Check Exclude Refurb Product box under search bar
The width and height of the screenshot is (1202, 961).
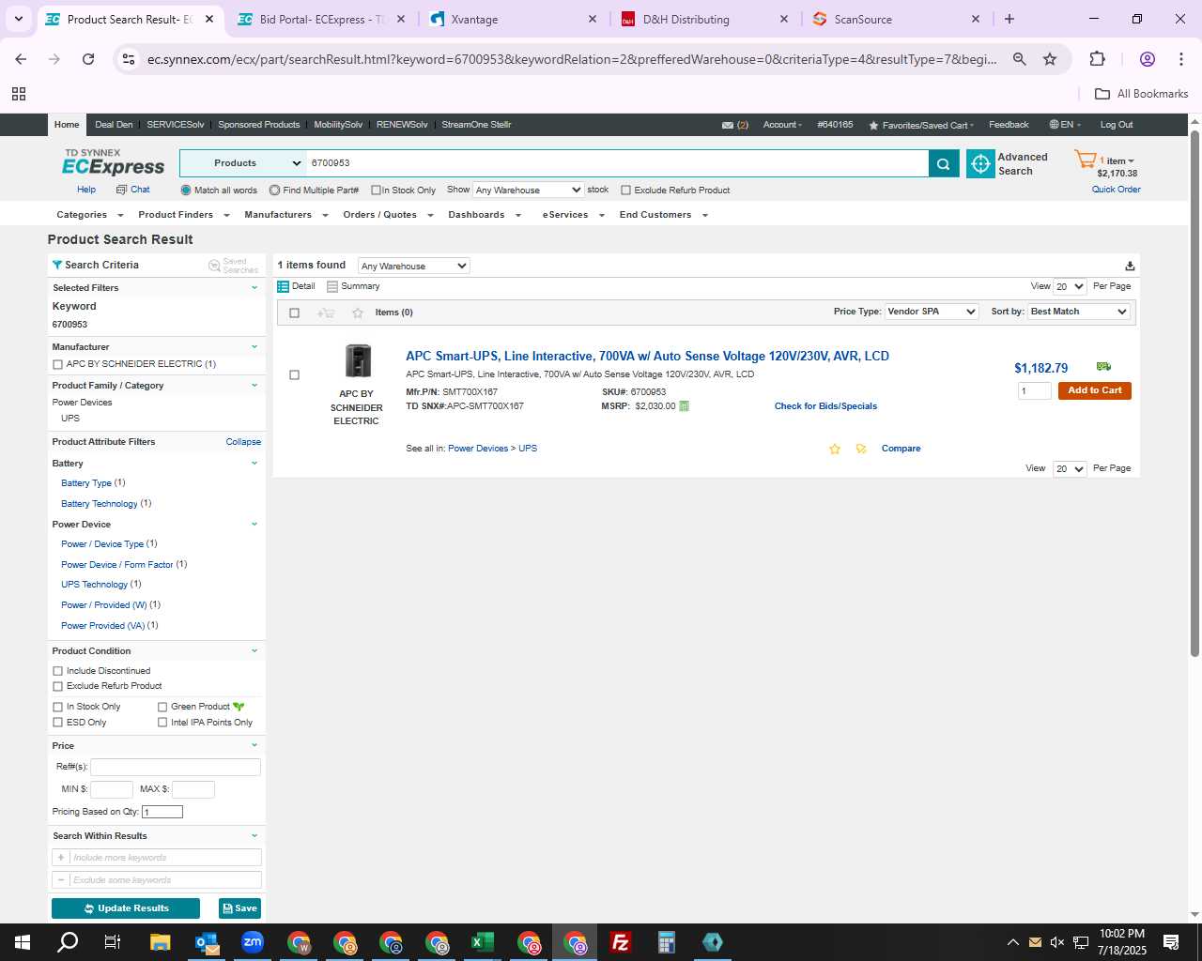625,191
